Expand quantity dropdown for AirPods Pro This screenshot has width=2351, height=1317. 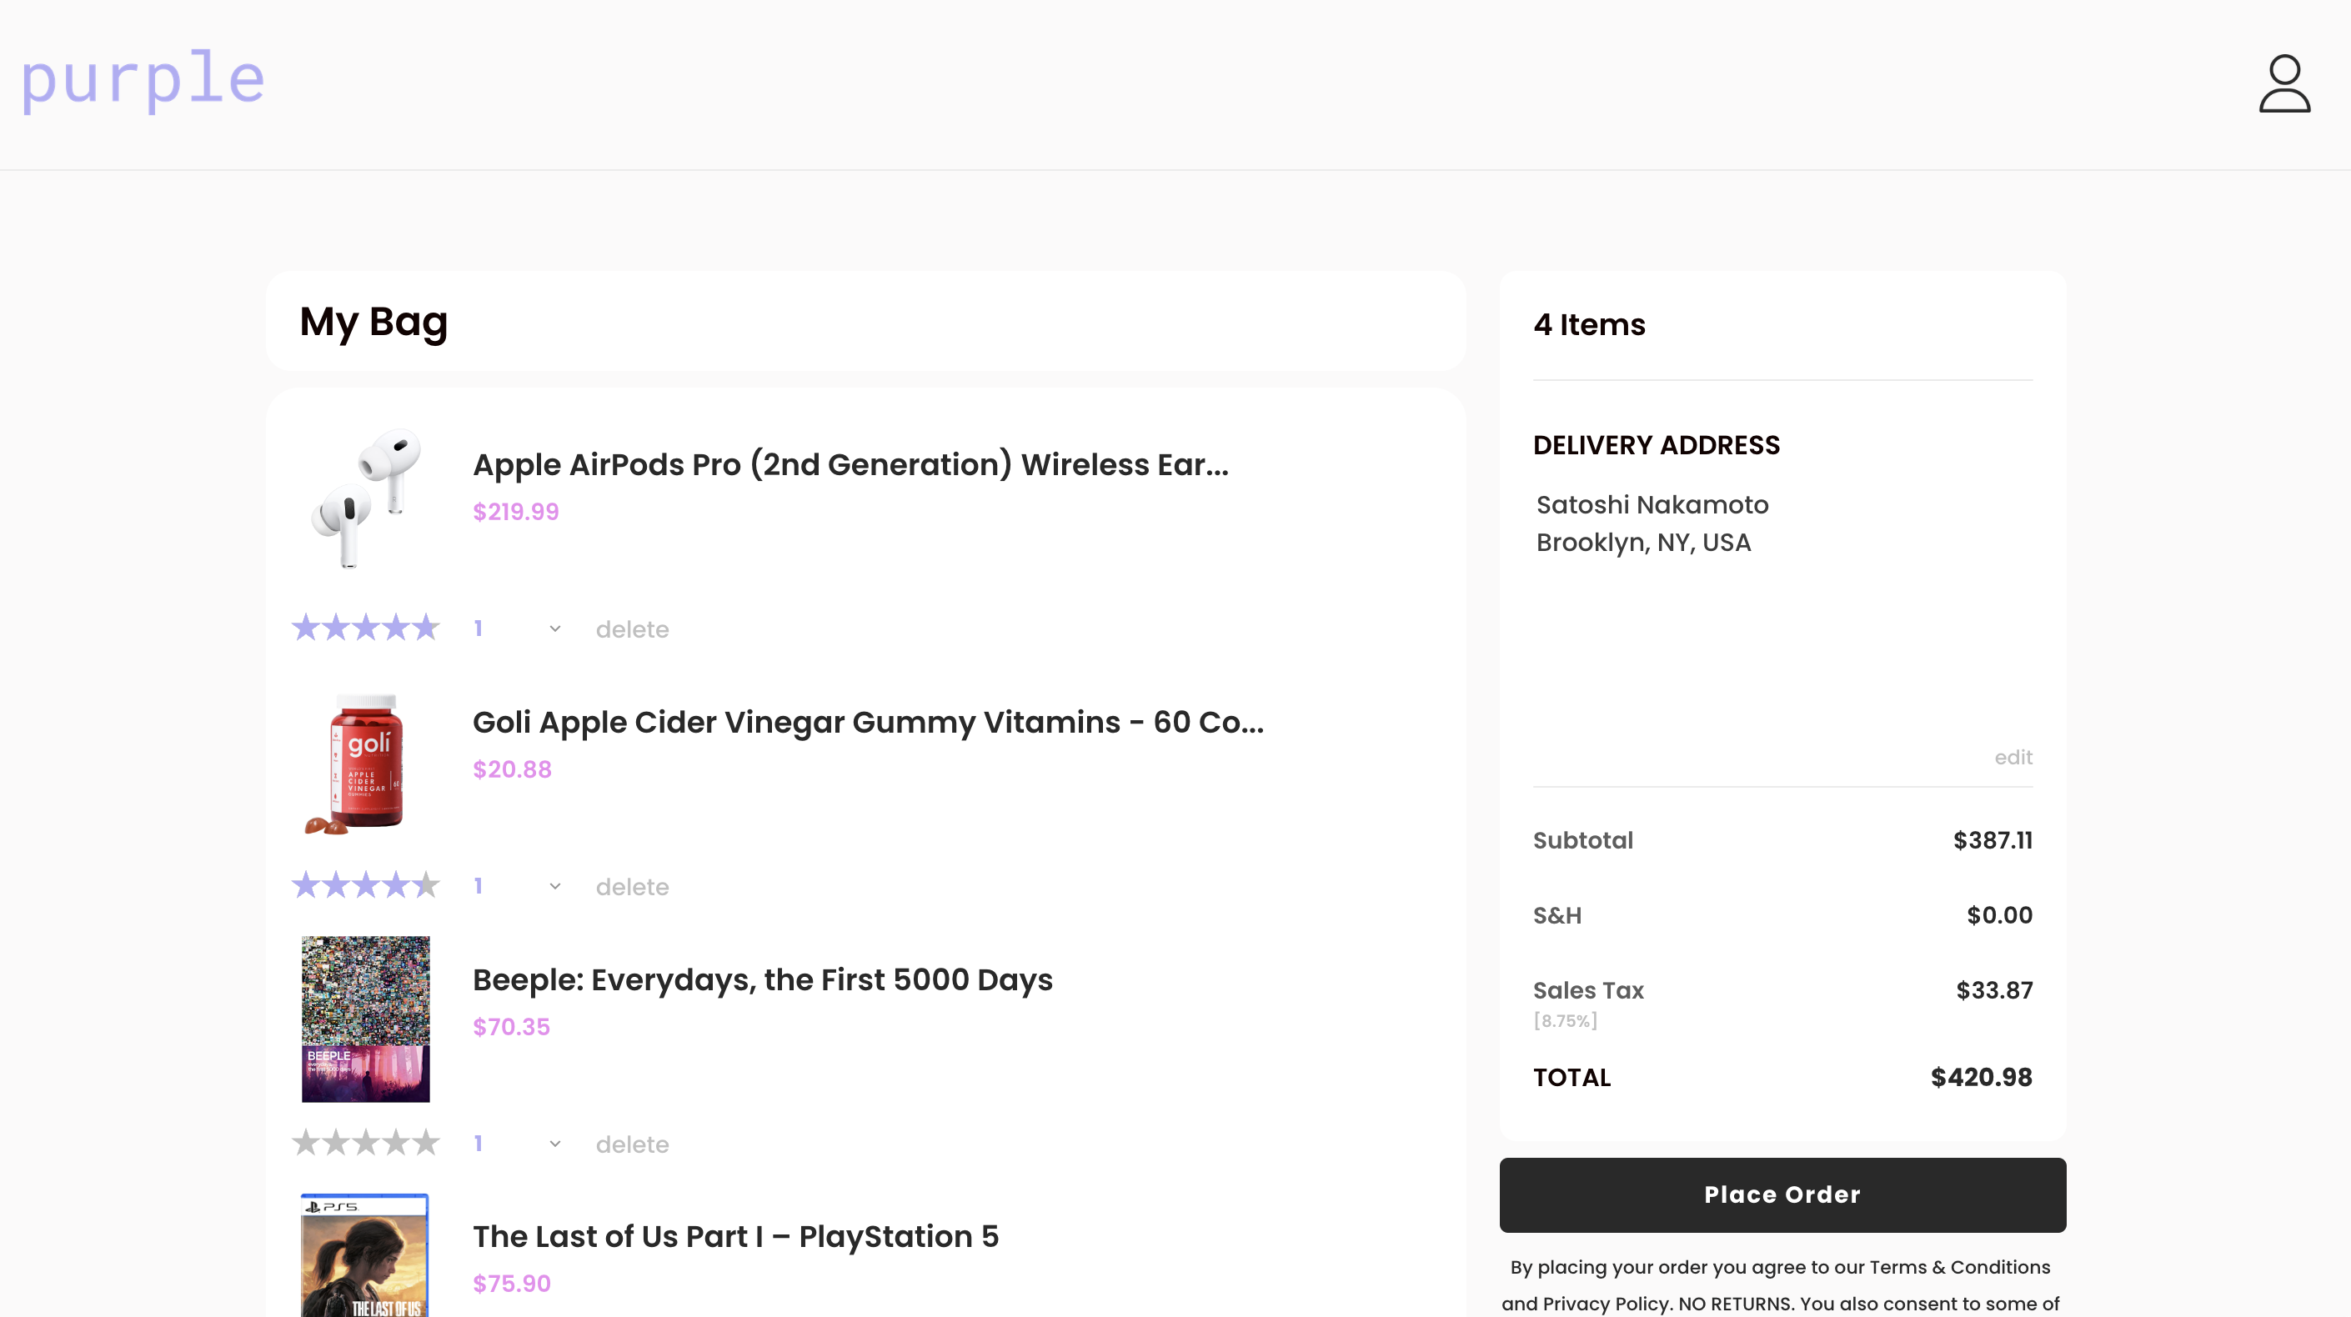tap(518, 628)
